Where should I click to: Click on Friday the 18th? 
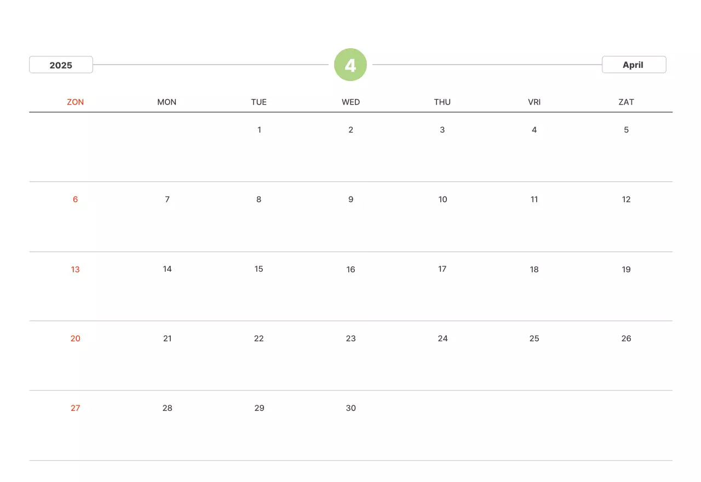coord(534,269)
